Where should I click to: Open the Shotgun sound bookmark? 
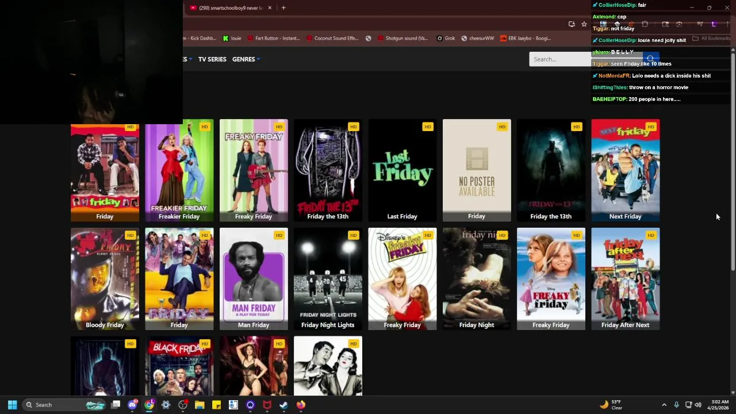click(x=402, y=39)
